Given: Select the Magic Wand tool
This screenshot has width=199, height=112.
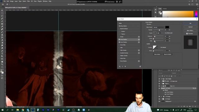Looking at the screenshot, I should point(2,18).
